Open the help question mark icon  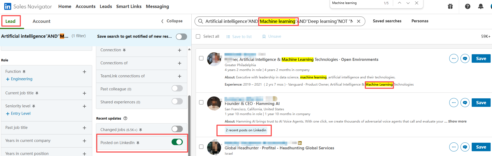tap(467, 6)
